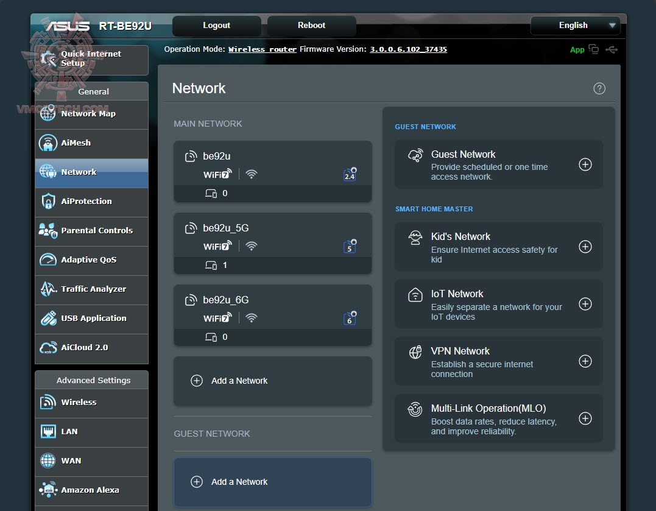
Task: Open the be92u network card
Action: [273, 172]
